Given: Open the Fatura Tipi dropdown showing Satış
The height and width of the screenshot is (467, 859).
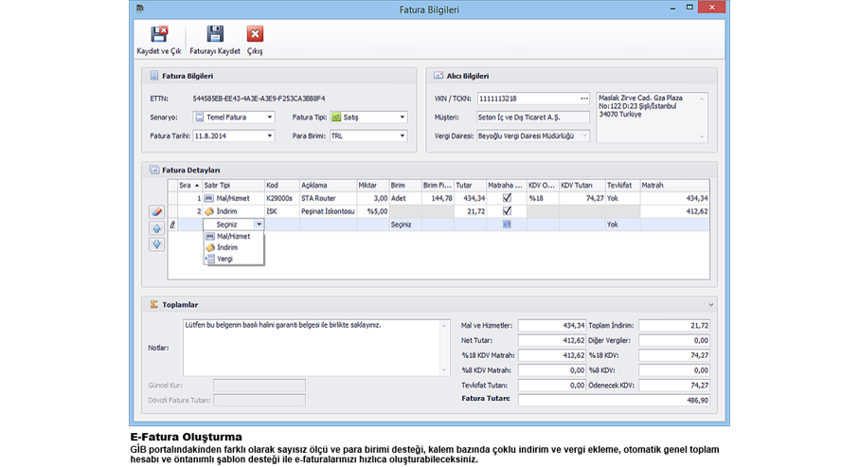Looking at the screenshot, I should pos(402,117).
